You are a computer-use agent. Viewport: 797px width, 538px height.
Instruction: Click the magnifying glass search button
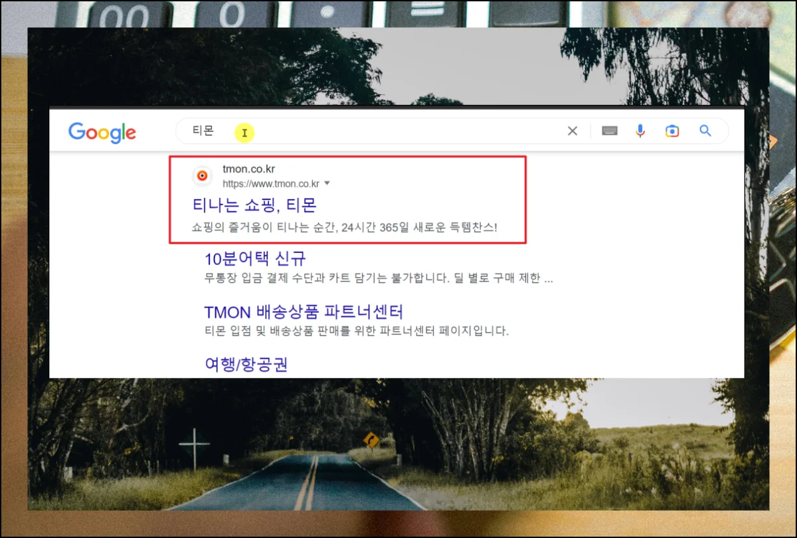pyautogui.click(x=705, y=131)
